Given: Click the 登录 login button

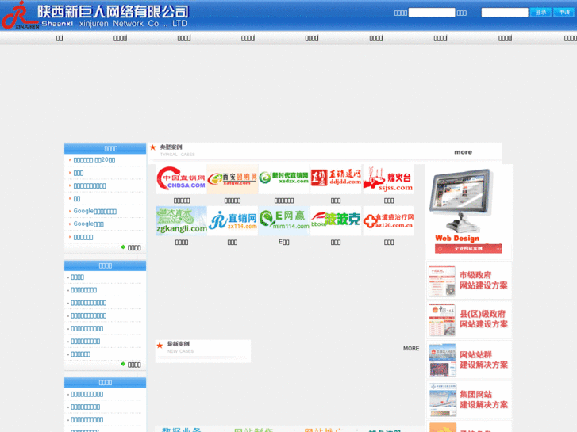Looking at the screenshot, I should pos(540,12).
